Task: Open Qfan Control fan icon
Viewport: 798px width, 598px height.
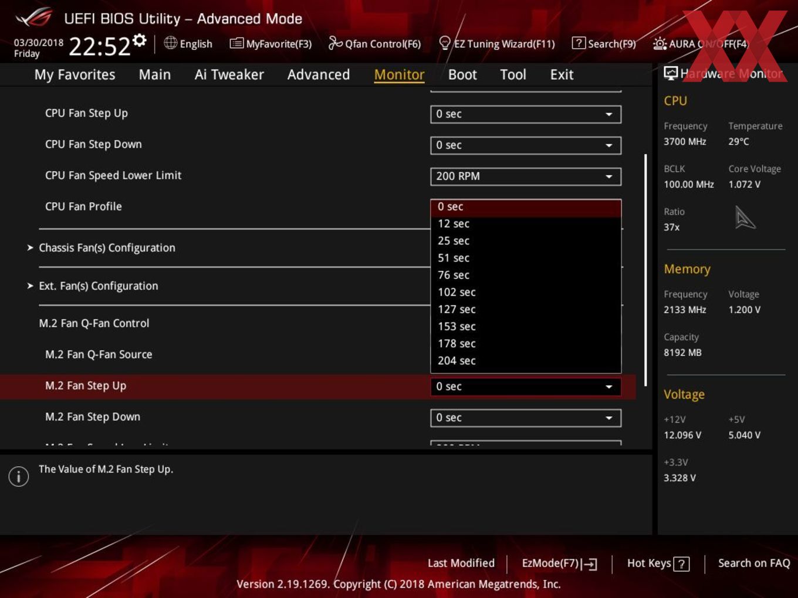Action: pyautogui.click(x=335, y=43)
